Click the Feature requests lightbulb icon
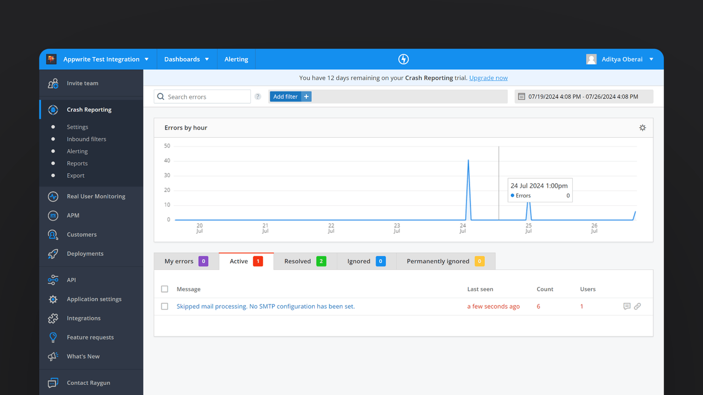This screenshot has width=703, height=395. [x=53, y=337]
